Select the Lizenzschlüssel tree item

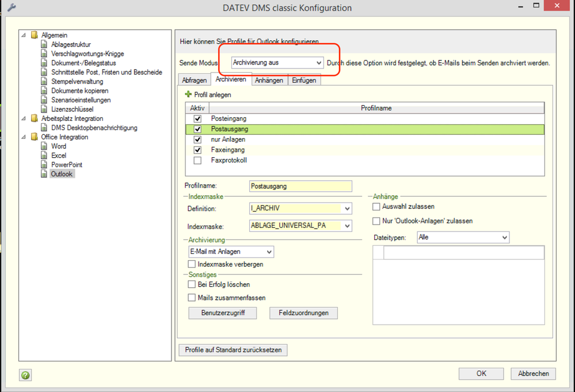[x=73, y=109]
